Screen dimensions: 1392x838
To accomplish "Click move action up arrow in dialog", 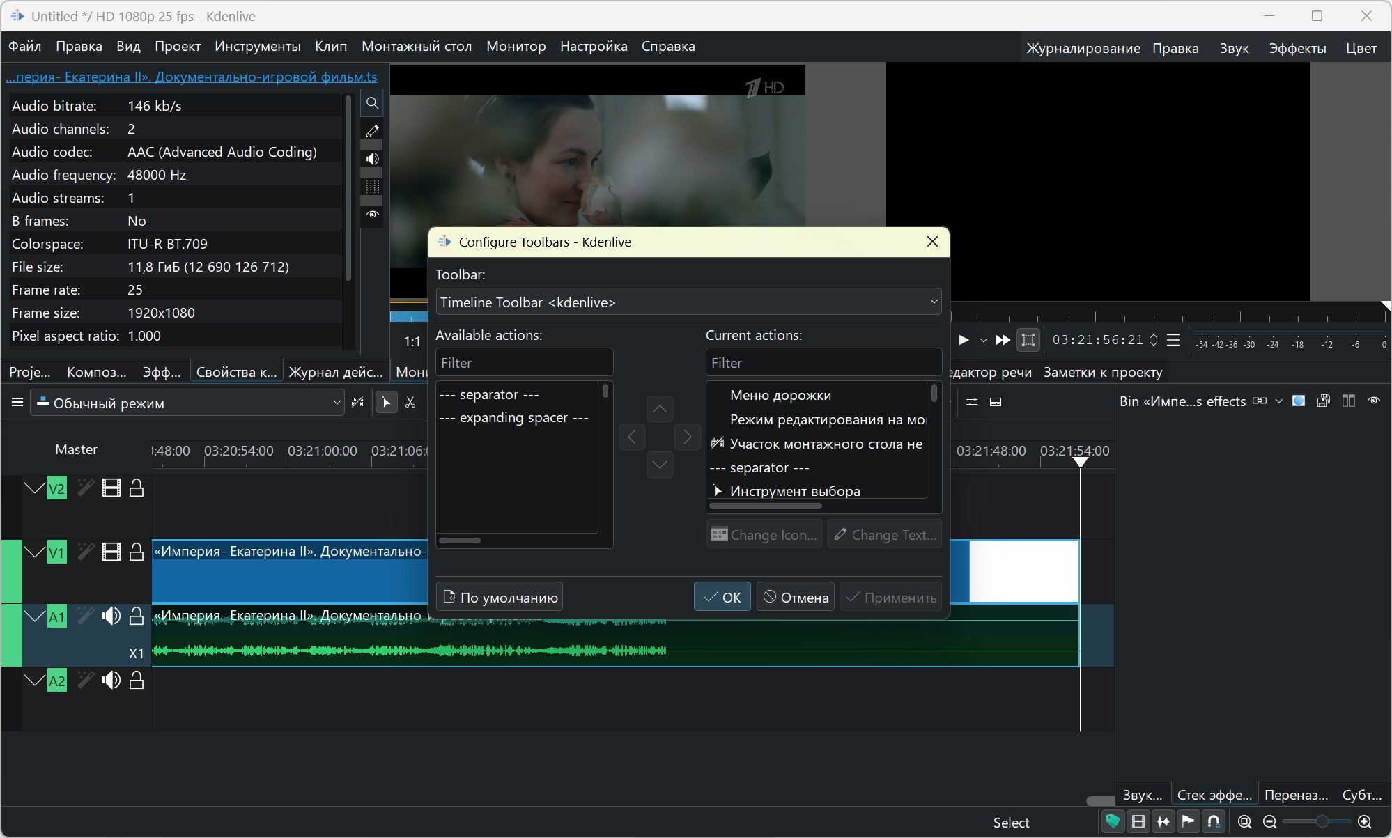I will pyautogui.click(x=659, y=409).
